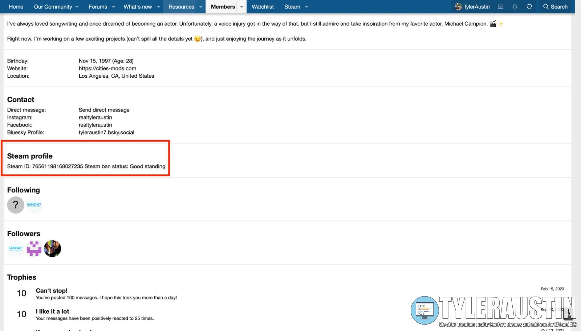Expand the What's new dropdown arrow
This screenshot has width=581, height=331.
[158, 7]
